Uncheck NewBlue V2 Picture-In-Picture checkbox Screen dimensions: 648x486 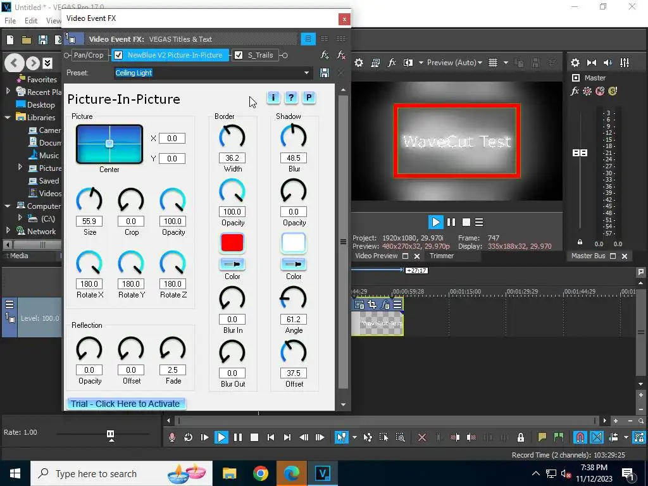tap(118, 55)
